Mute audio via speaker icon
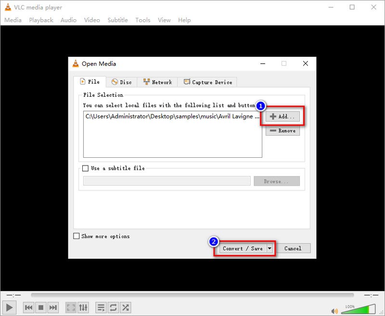Image resolution: width=385 pixels, height=316 pixels. [x=334, y=311]
